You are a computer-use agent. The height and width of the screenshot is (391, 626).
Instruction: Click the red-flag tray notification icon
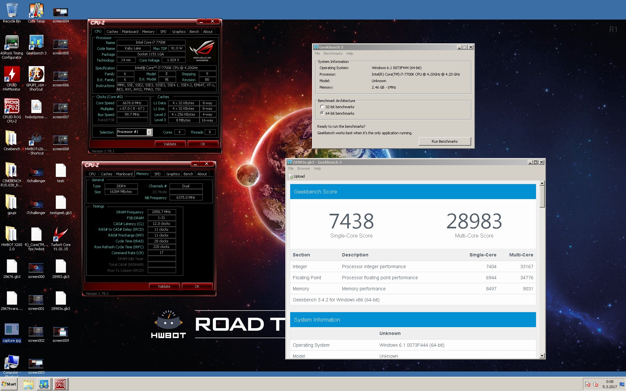point(588,384)
